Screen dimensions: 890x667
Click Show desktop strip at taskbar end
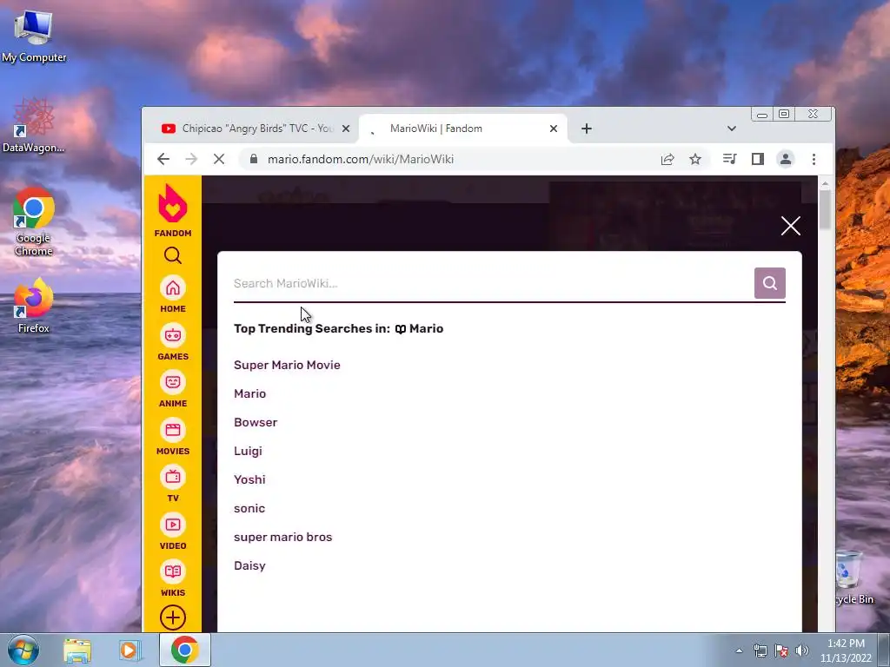pyautogui.click(x=884, y=650)
